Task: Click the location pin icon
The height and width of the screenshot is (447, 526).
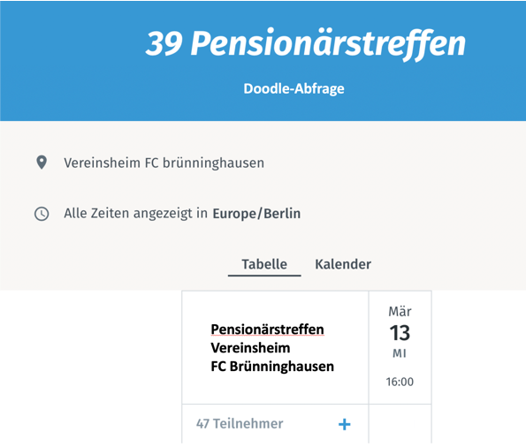Action: 42,163
